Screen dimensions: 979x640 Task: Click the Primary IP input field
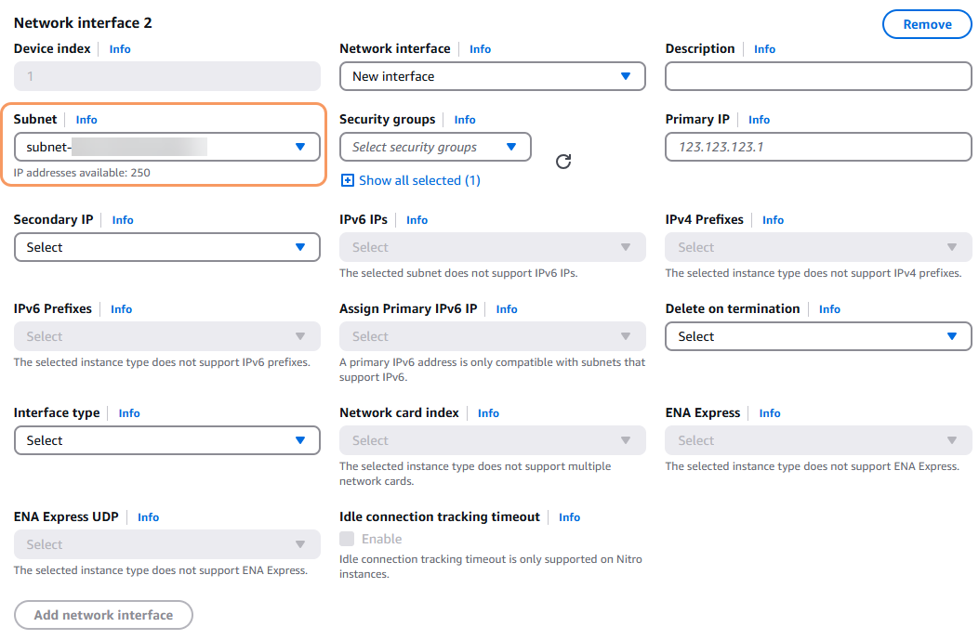pos(818,147)
